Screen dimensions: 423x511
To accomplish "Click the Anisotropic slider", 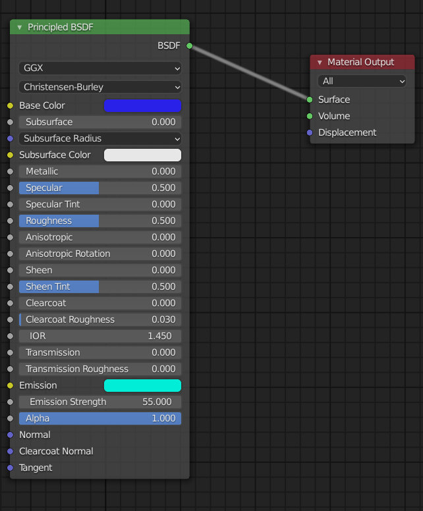I will pyautogui.click(x=100, y=237).
